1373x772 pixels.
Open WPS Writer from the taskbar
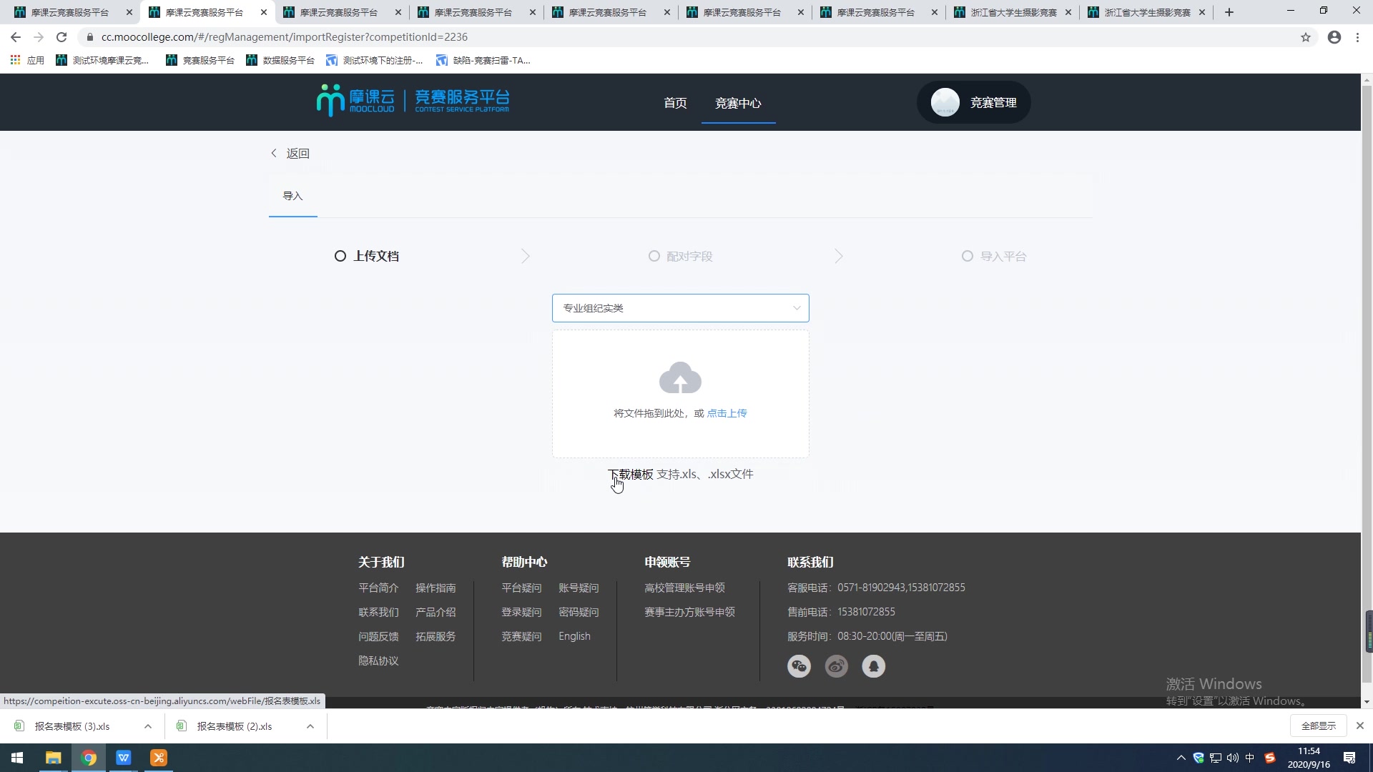coord(124,758)
